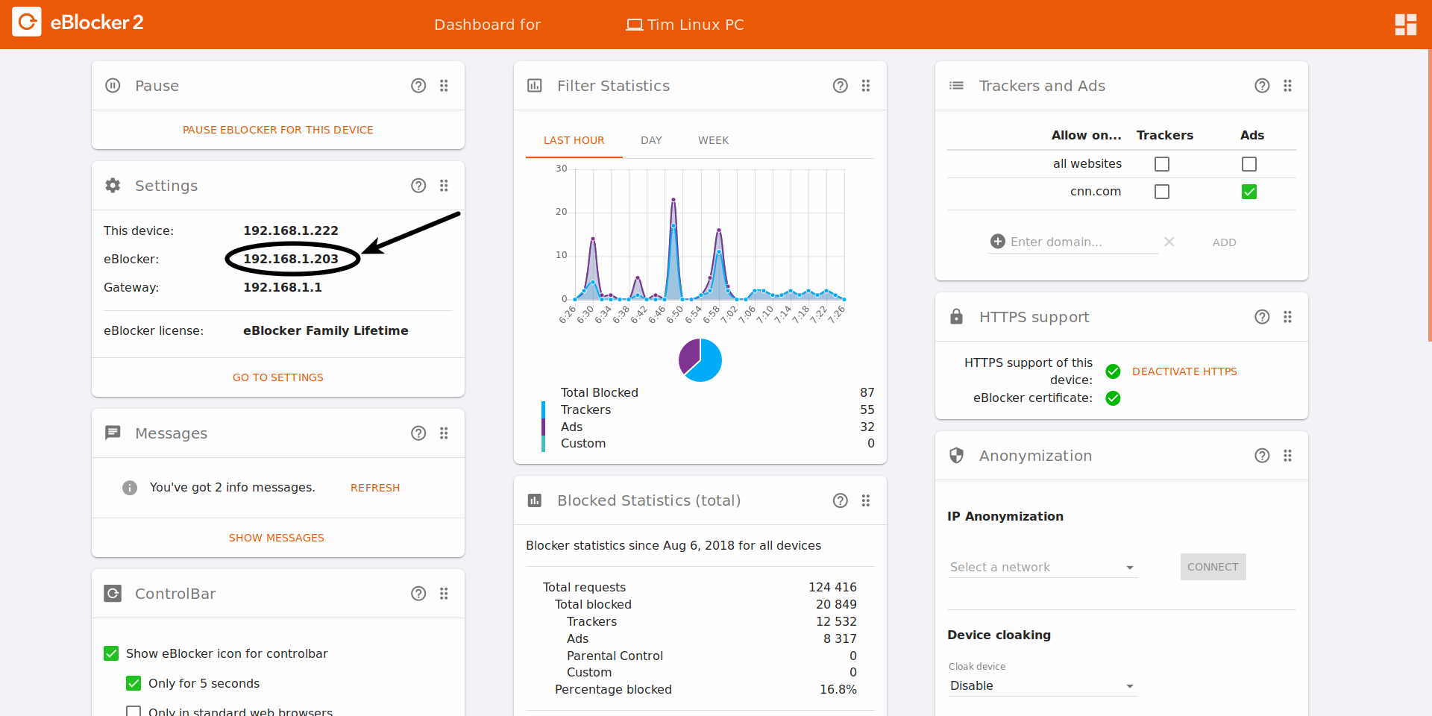Open help for the Settings card
This screenshot has height=716, width=1432.
tap(418, 186)
